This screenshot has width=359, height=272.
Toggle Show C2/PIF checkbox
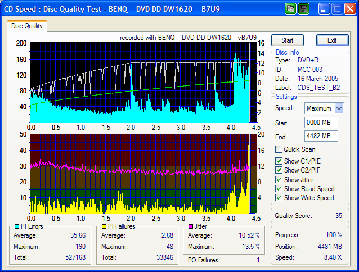pyautogui.click(x=279, y=170)
